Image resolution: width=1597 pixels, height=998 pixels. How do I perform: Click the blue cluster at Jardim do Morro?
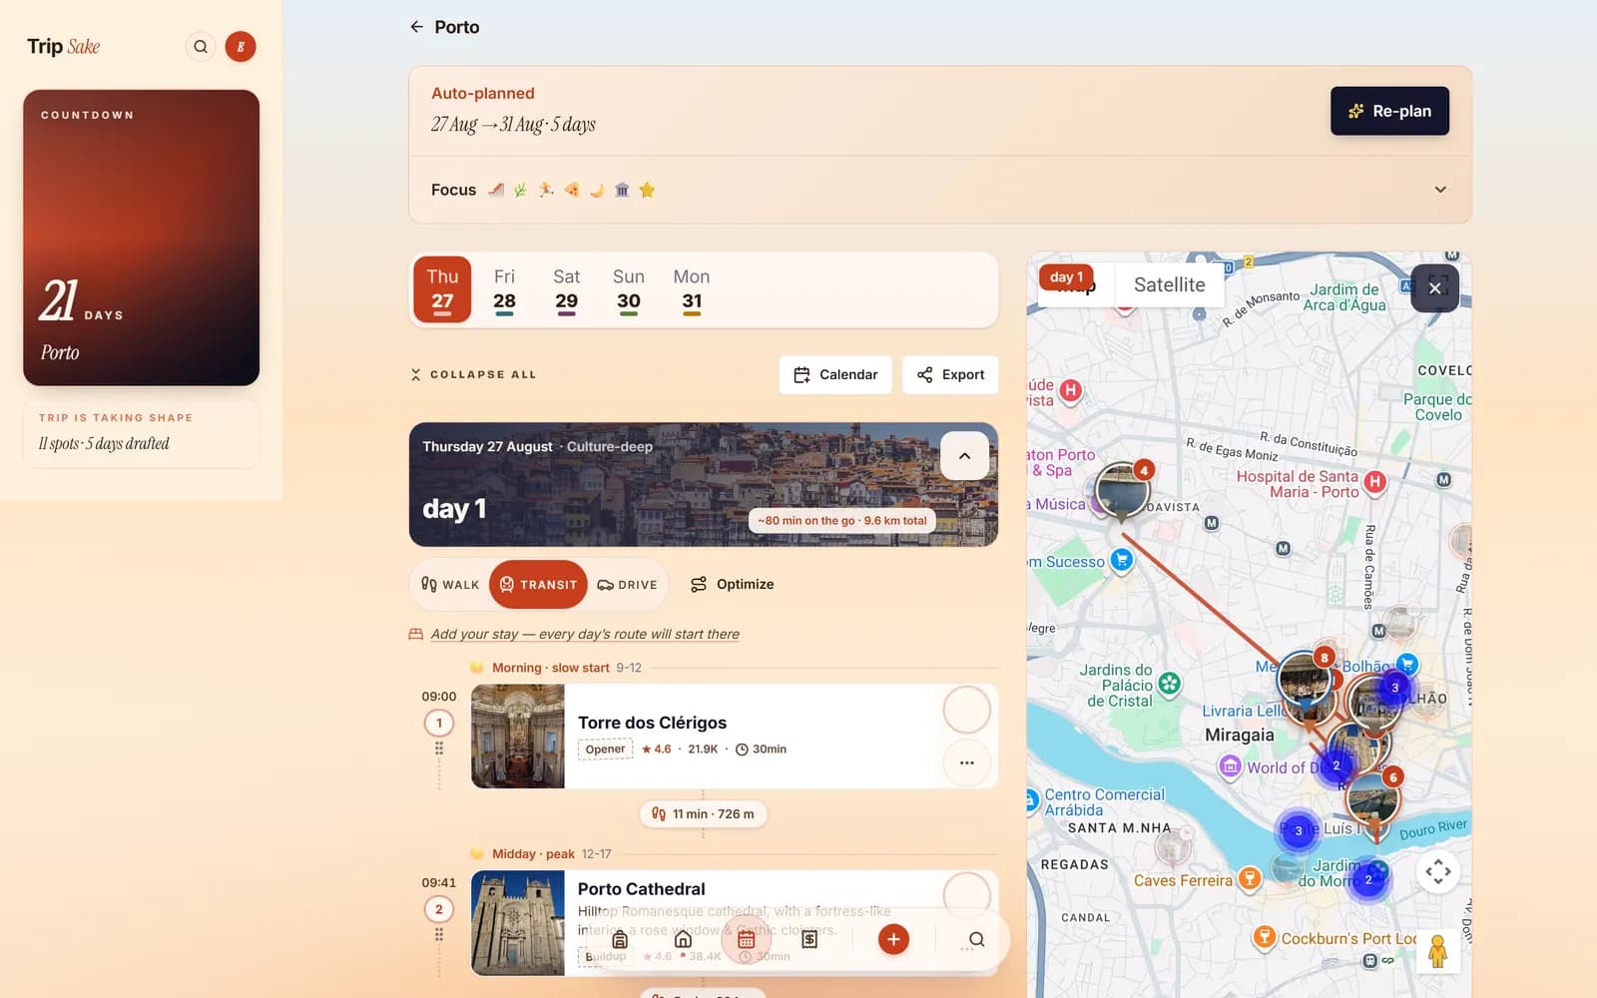1368,880
